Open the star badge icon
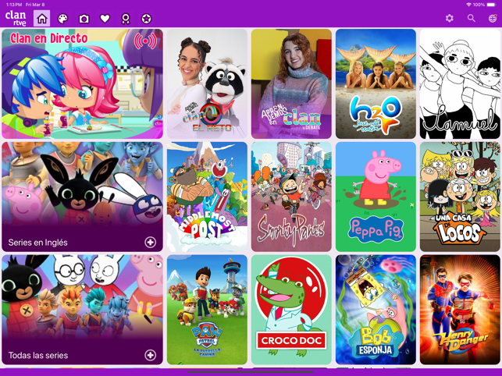Image resolution: width=502 pixels, height=376 pixels. pos(146,19)
